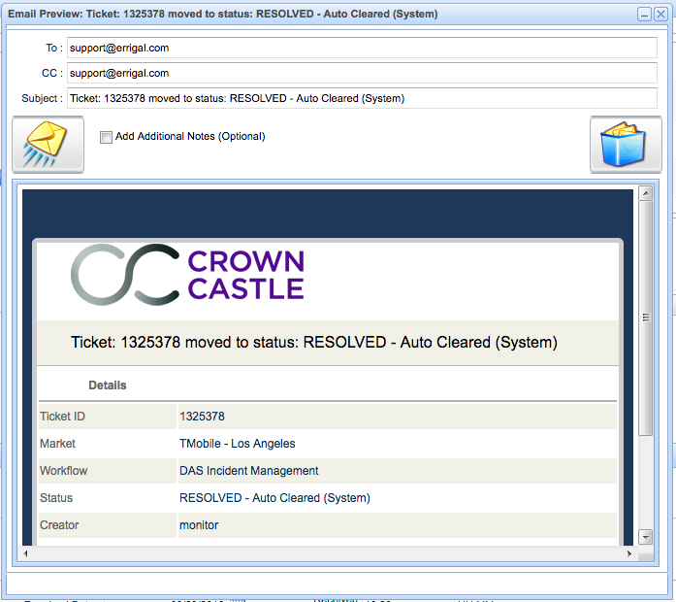This screenshot has width=676, height=602.
Task: Click the discard email recycle bin icon
Action: [626, 145]
